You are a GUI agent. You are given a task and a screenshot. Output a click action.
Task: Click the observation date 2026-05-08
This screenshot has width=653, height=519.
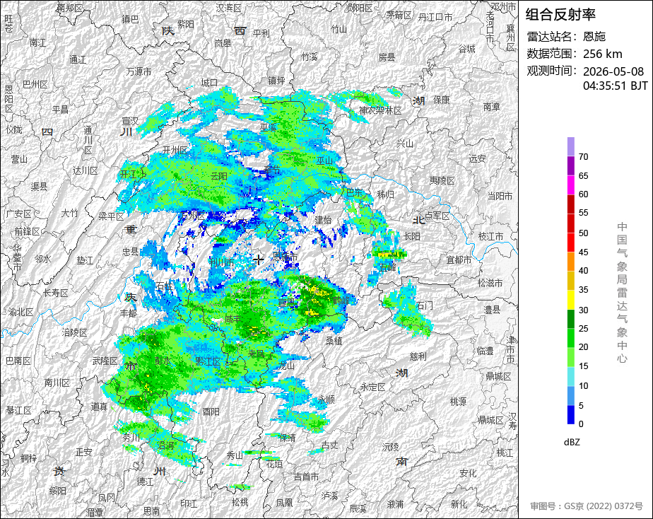point(613,71)
